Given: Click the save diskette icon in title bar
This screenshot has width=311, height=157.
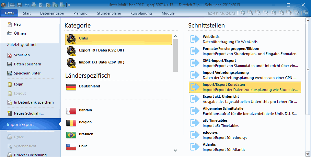Looking at the screenshot, I should [19, 5].
